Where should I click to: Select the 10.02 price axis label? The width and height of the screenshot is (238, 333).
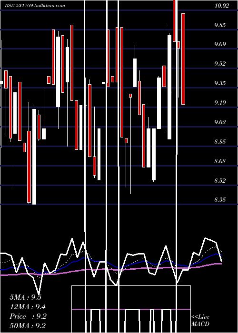[222, 6]
